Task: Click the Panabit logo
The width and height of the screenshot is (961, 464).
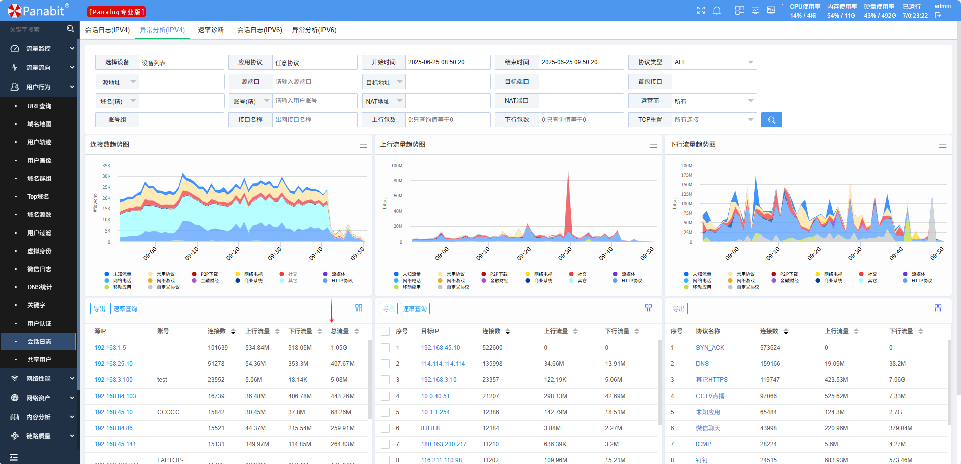Action: pos(38,10)
